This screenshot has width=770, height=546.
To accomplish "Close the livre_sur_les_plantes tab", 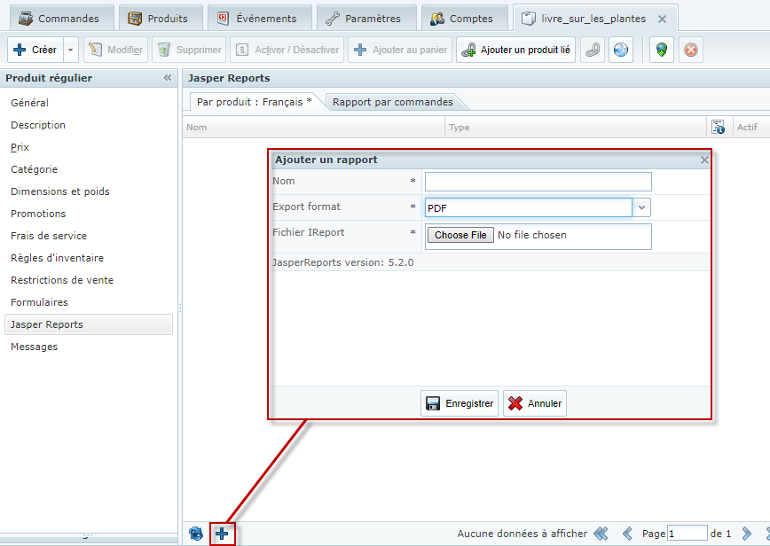I will 662,19.
